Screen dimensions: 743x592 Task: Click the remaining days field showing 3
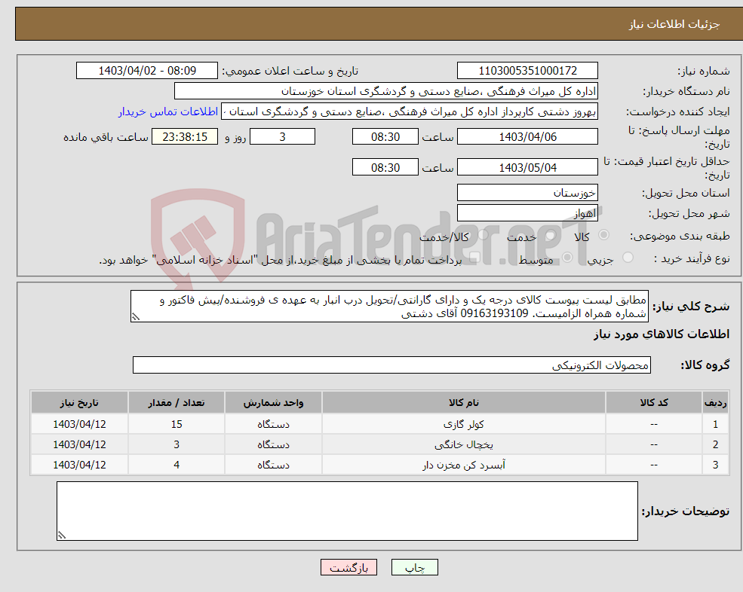tap(282, 137)
